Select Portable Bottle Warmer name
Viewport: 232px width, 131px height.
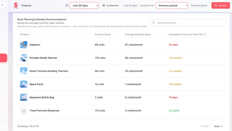coord(43,58)
